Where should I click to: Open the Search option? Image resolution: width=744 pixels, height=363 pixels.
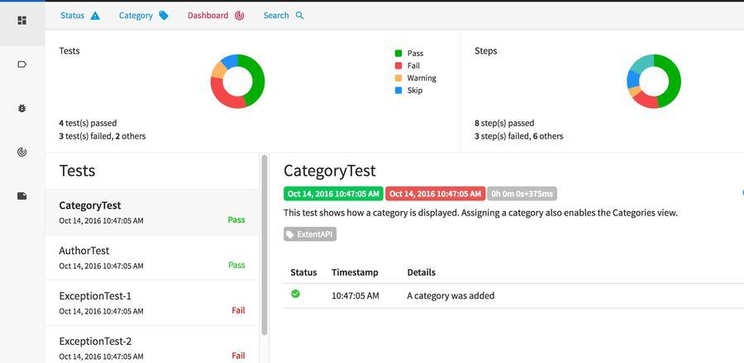[284, 16]
